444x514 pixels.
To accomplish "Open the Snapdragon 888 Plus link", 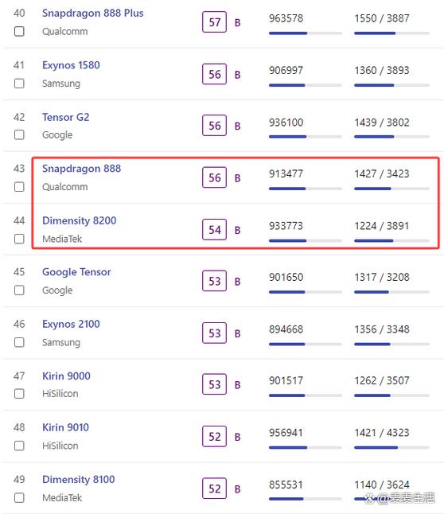I will [93, 13].
